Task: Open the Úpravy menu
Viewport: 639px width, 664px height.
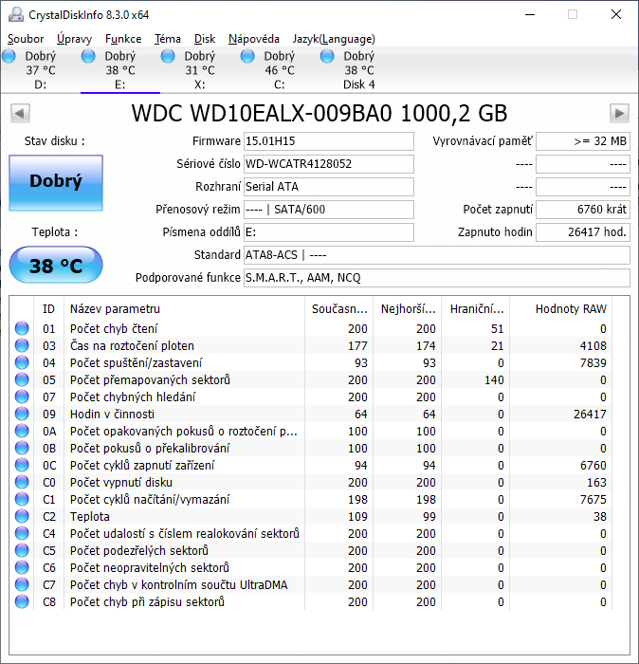Action: tap(74, 39)
